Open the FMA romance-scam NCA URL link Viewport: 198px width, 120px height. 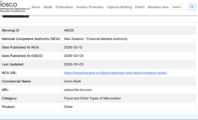(116, 73)
